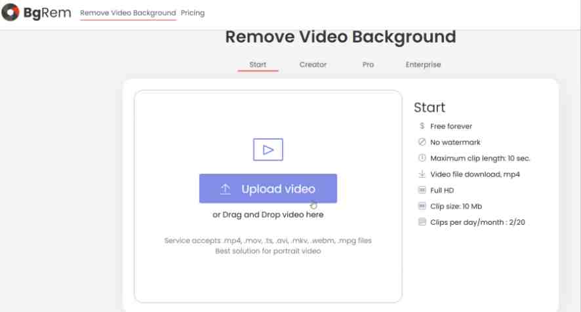
Task: Switch to the Creator plan tab
Action: (313, 64)
